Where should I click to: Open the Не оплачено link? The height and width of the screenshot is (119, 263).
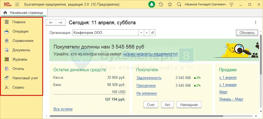click(x=147, y=93)
